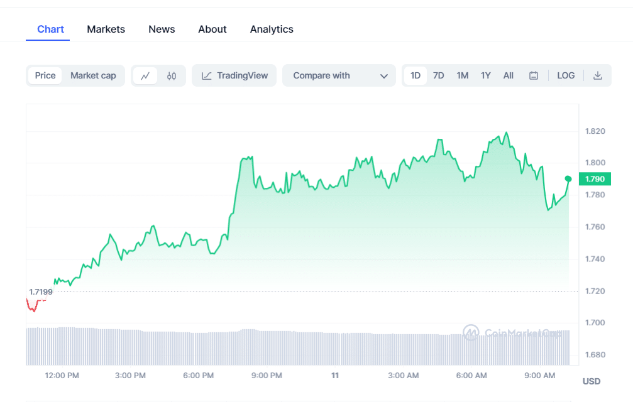Open the TradingView chart

click(x=234, y=75)
